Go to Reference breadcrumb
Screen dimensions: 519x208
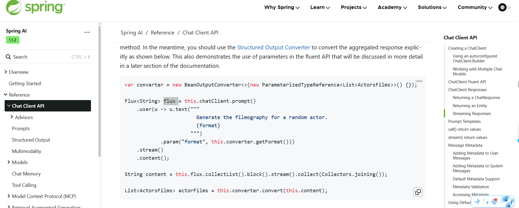(163, 33)
